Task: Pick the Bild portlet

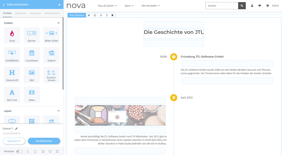Action: [32, 75]
